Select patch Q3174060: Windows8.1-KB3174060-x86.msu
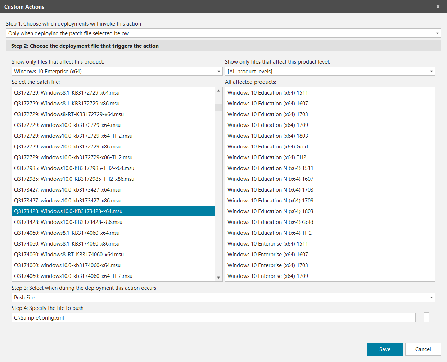 click(113, 244)
